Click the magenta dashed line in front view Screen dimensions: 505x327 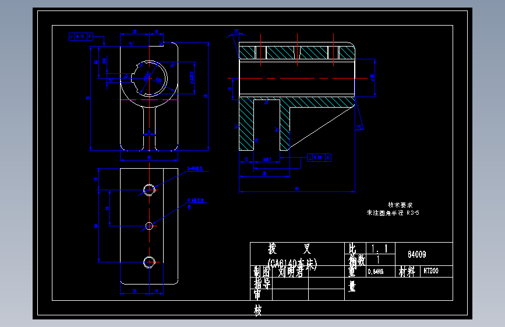[149, 99]
